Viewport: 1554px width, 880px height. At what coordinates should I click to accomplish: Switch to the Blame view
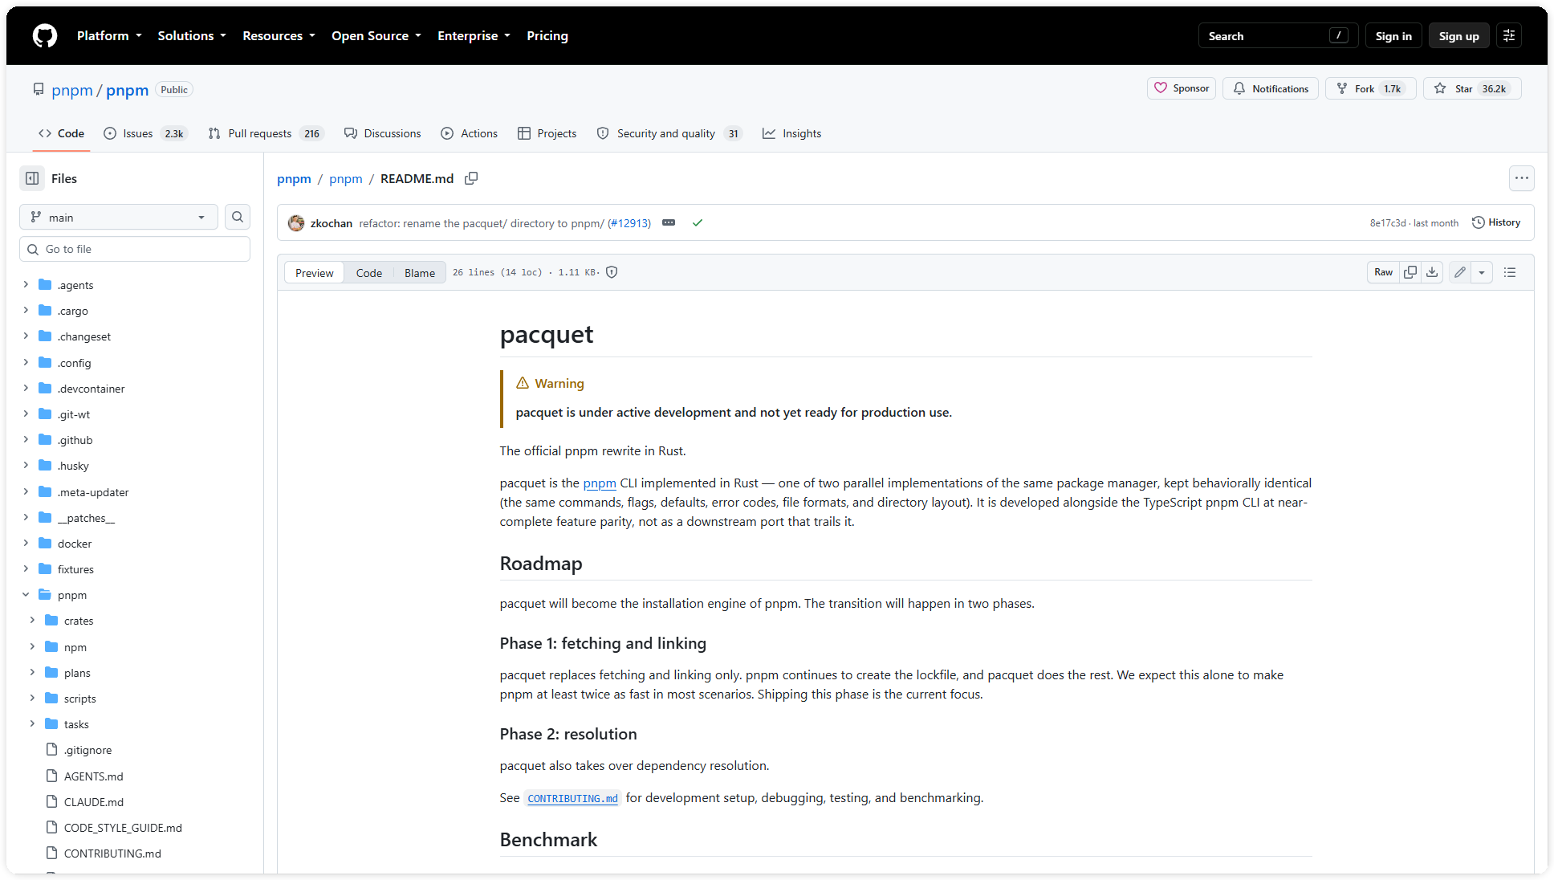pos(420,273)
